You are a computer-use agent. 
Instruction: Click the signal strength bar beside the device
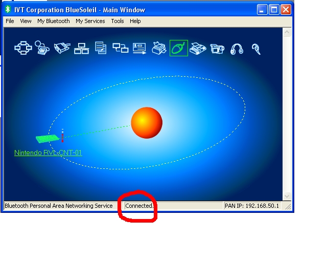coord(62,136)
